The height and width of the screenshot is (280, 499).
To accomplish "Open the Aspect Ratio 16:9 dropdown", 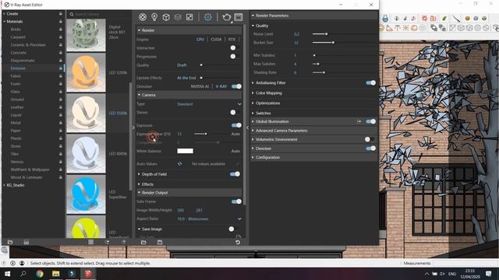I will (x=209, y=219).
